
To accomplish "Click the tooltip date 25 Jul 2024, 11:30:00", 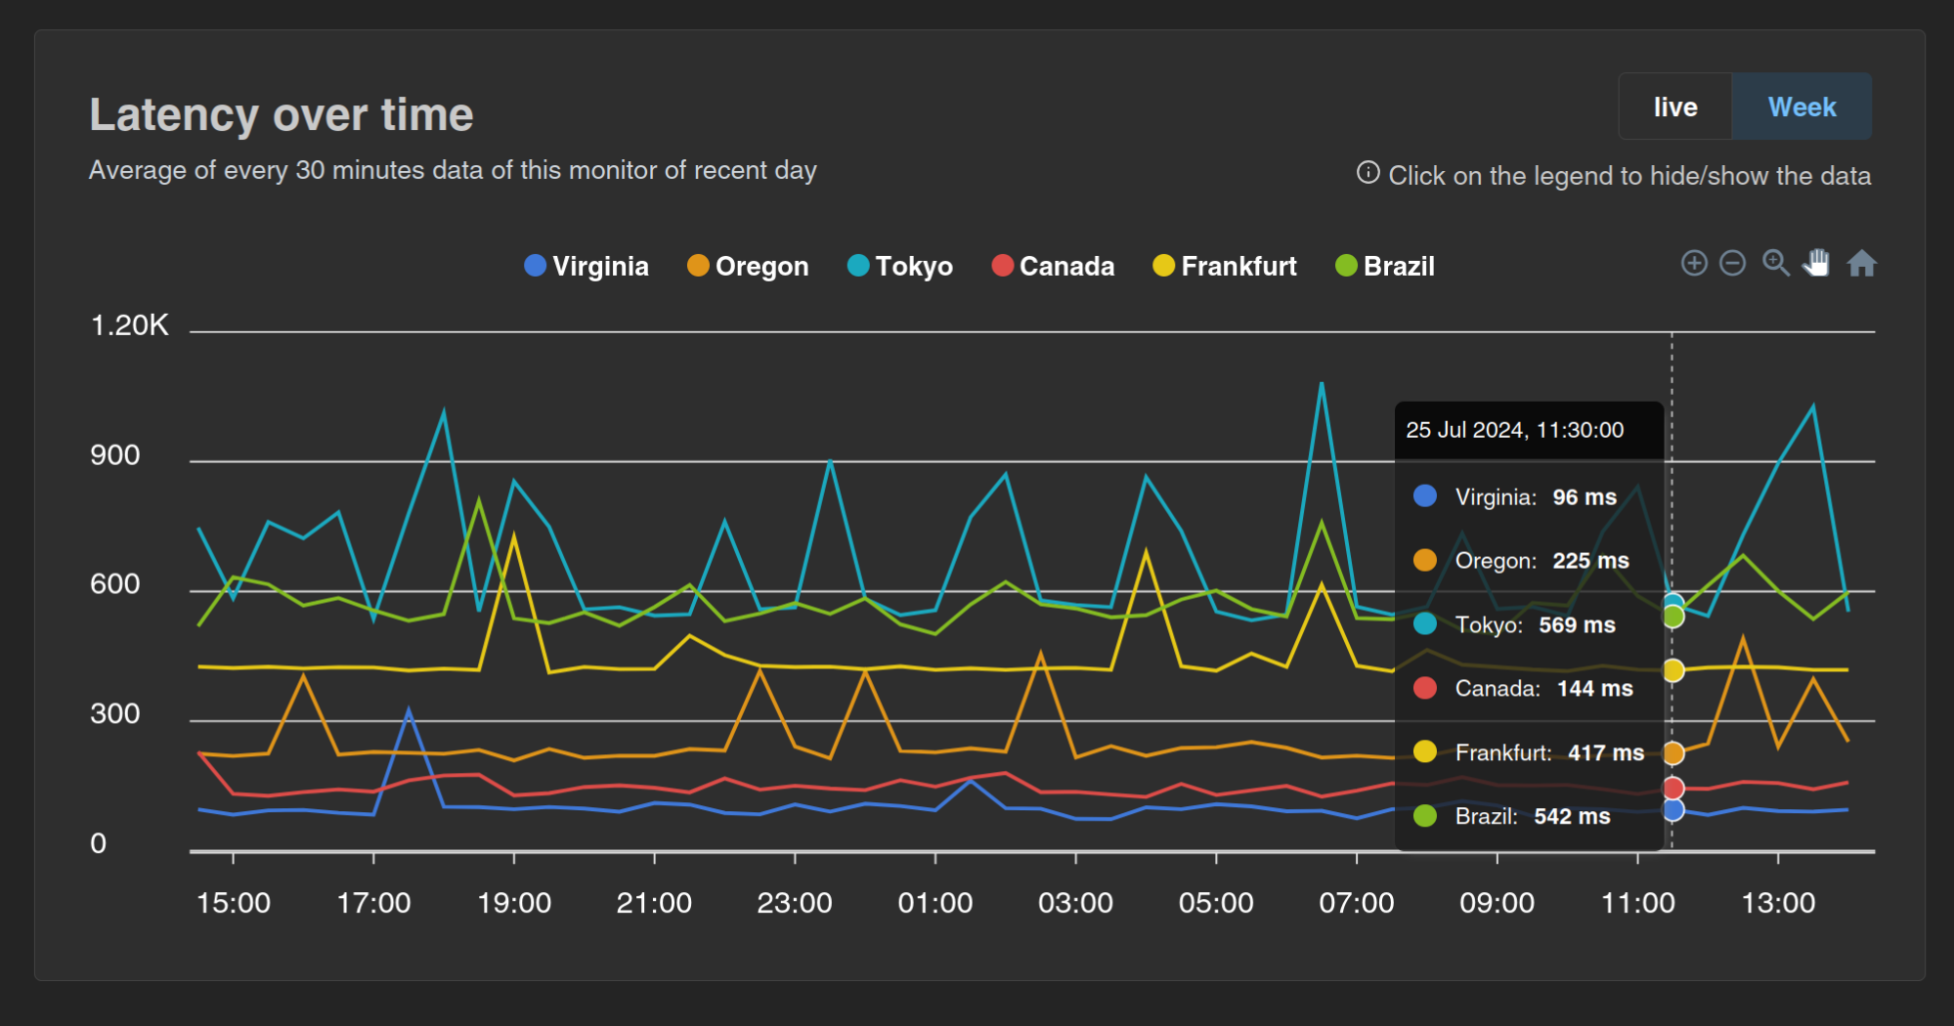I will click(x=1514, y=430).
